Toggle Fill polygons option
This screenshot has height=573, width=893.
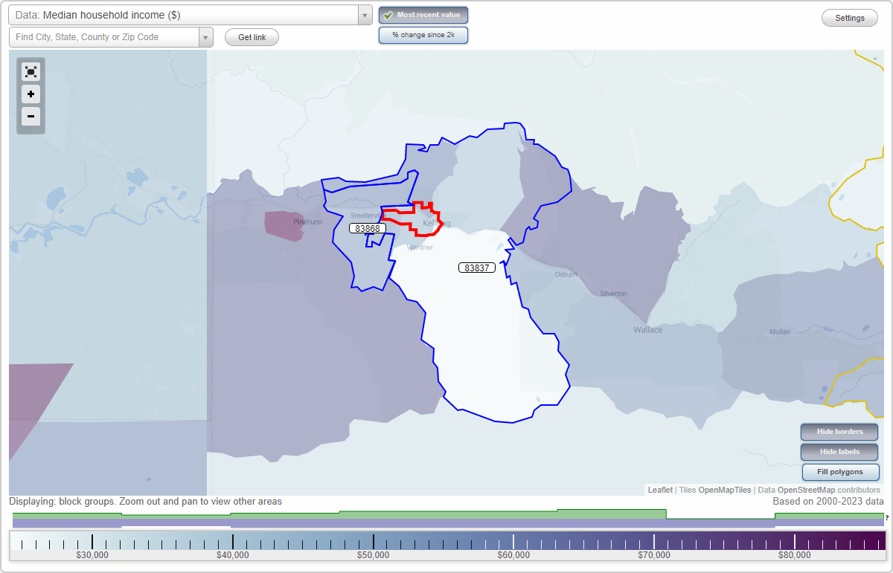[840, 472]
